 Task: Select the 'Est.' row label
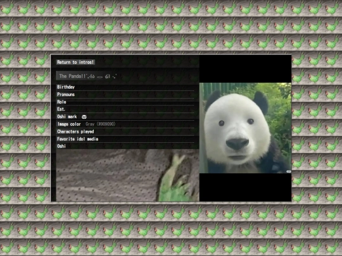[x=61, y=109]
